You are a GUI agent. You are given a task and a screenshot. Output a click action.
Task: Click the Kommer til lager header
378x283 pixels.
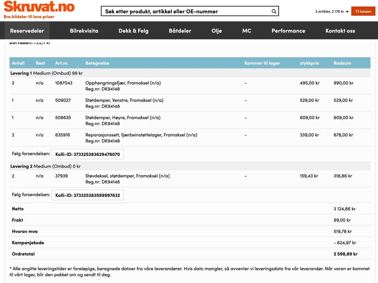click(x=262, y=63)
